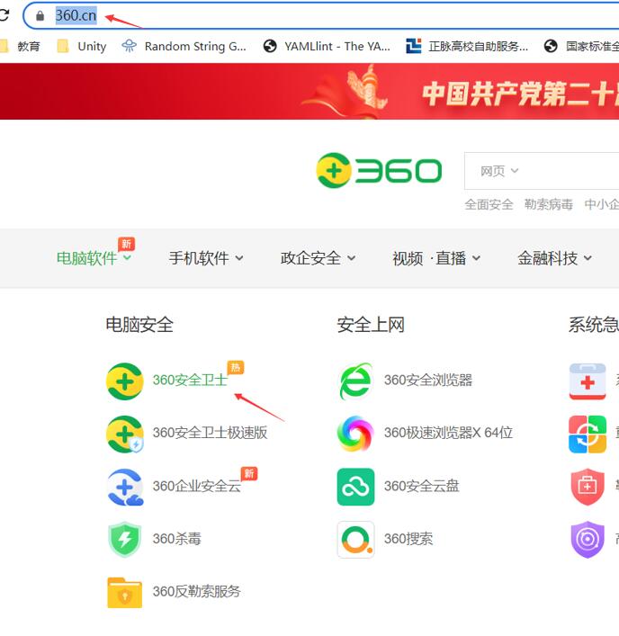Open the 网页 search type dropdown
Image resolution: width=619 pixels, height=636 pixels.
pyautogui.click(x=500, y=171)
